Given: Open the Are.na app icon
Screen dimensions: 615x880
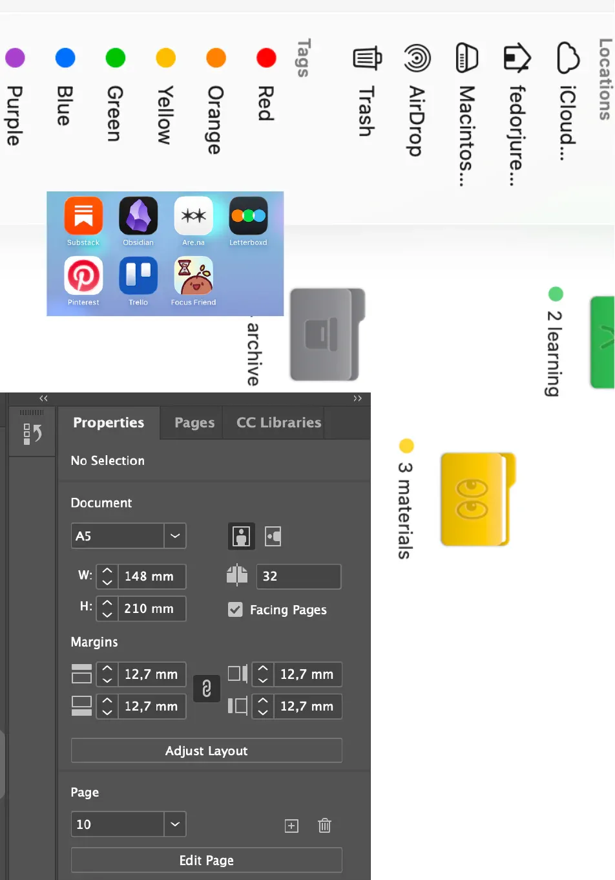Looking at the screenshot, I should click(x=193, y=216).
